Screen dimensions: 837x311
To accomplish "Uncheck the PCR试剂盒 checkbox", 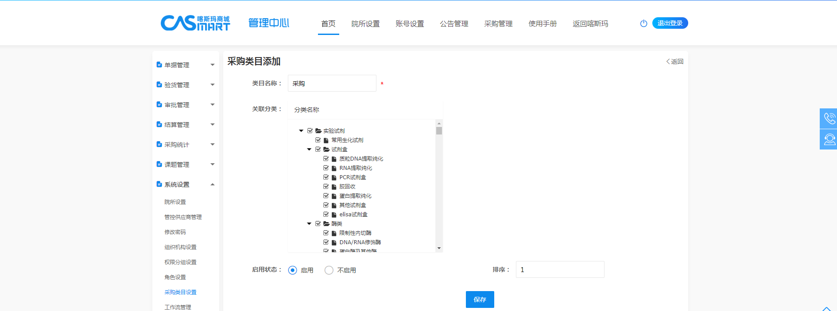I will 326,177.
